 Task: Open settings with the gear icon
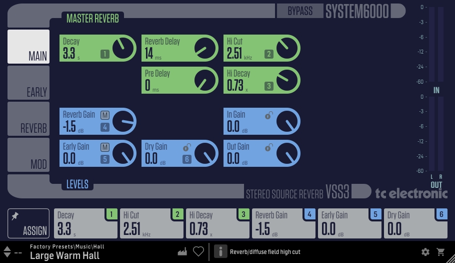(425, 252)
